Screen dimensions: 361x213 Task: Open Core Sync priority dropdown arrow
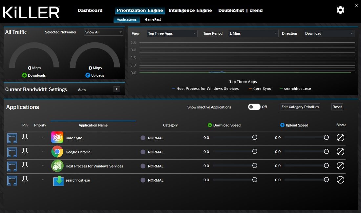pos(43,137)
